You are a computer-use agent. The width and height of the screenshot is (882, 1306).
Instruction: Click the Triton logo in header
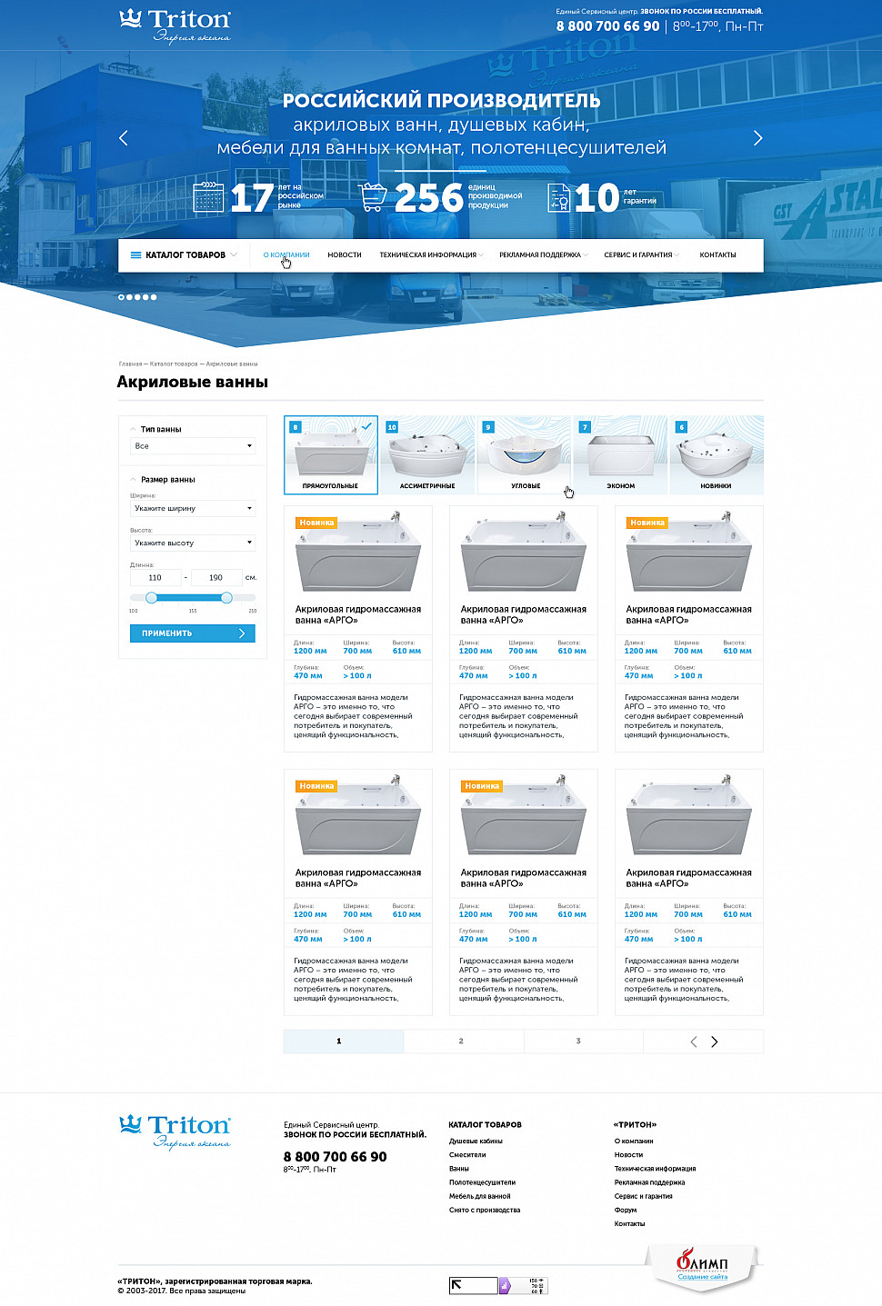(x=175, y=25)
